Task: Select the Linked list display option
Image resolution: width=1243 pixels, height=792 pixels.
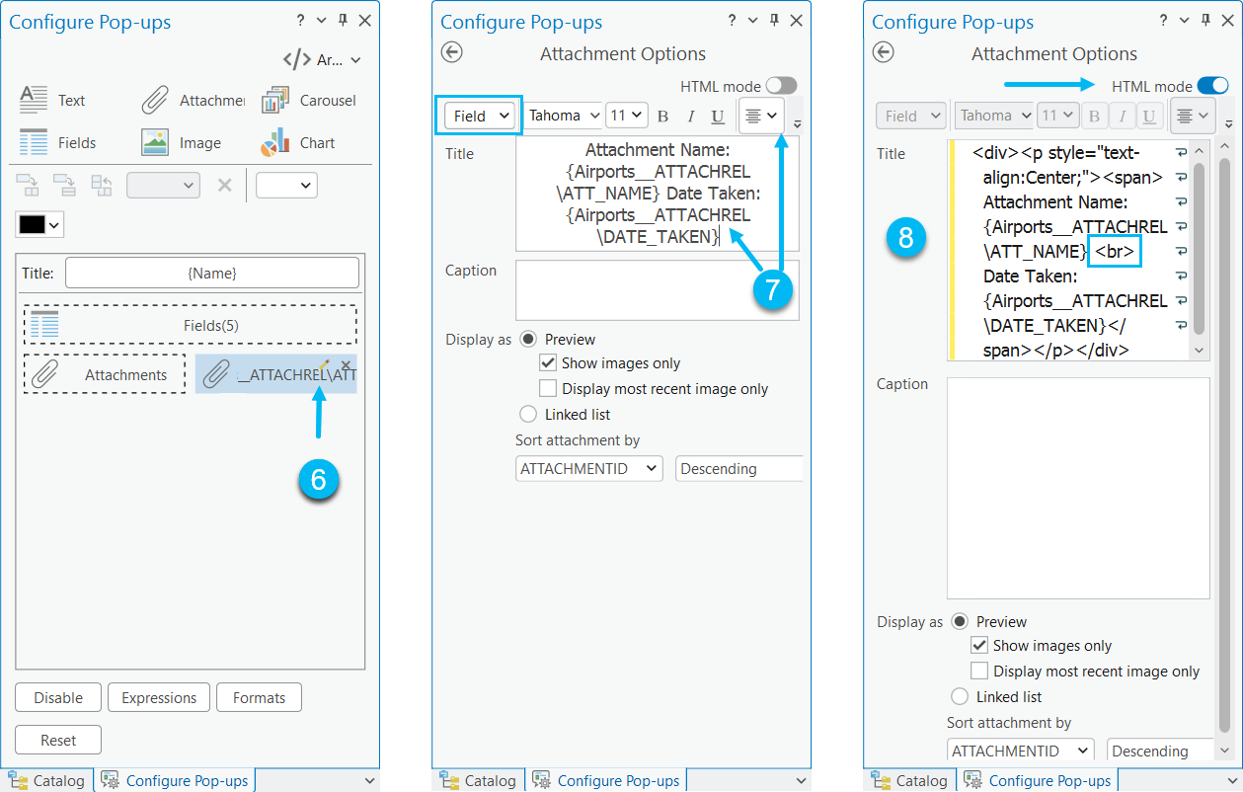Action: coord(528,414)
